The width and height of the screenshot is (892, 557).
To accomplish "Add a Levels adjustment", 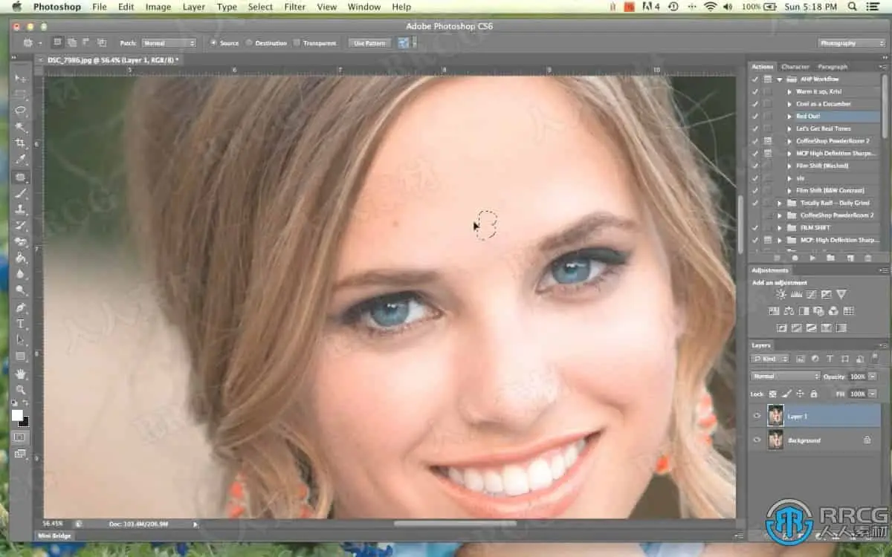I will [x=796, y=294].
